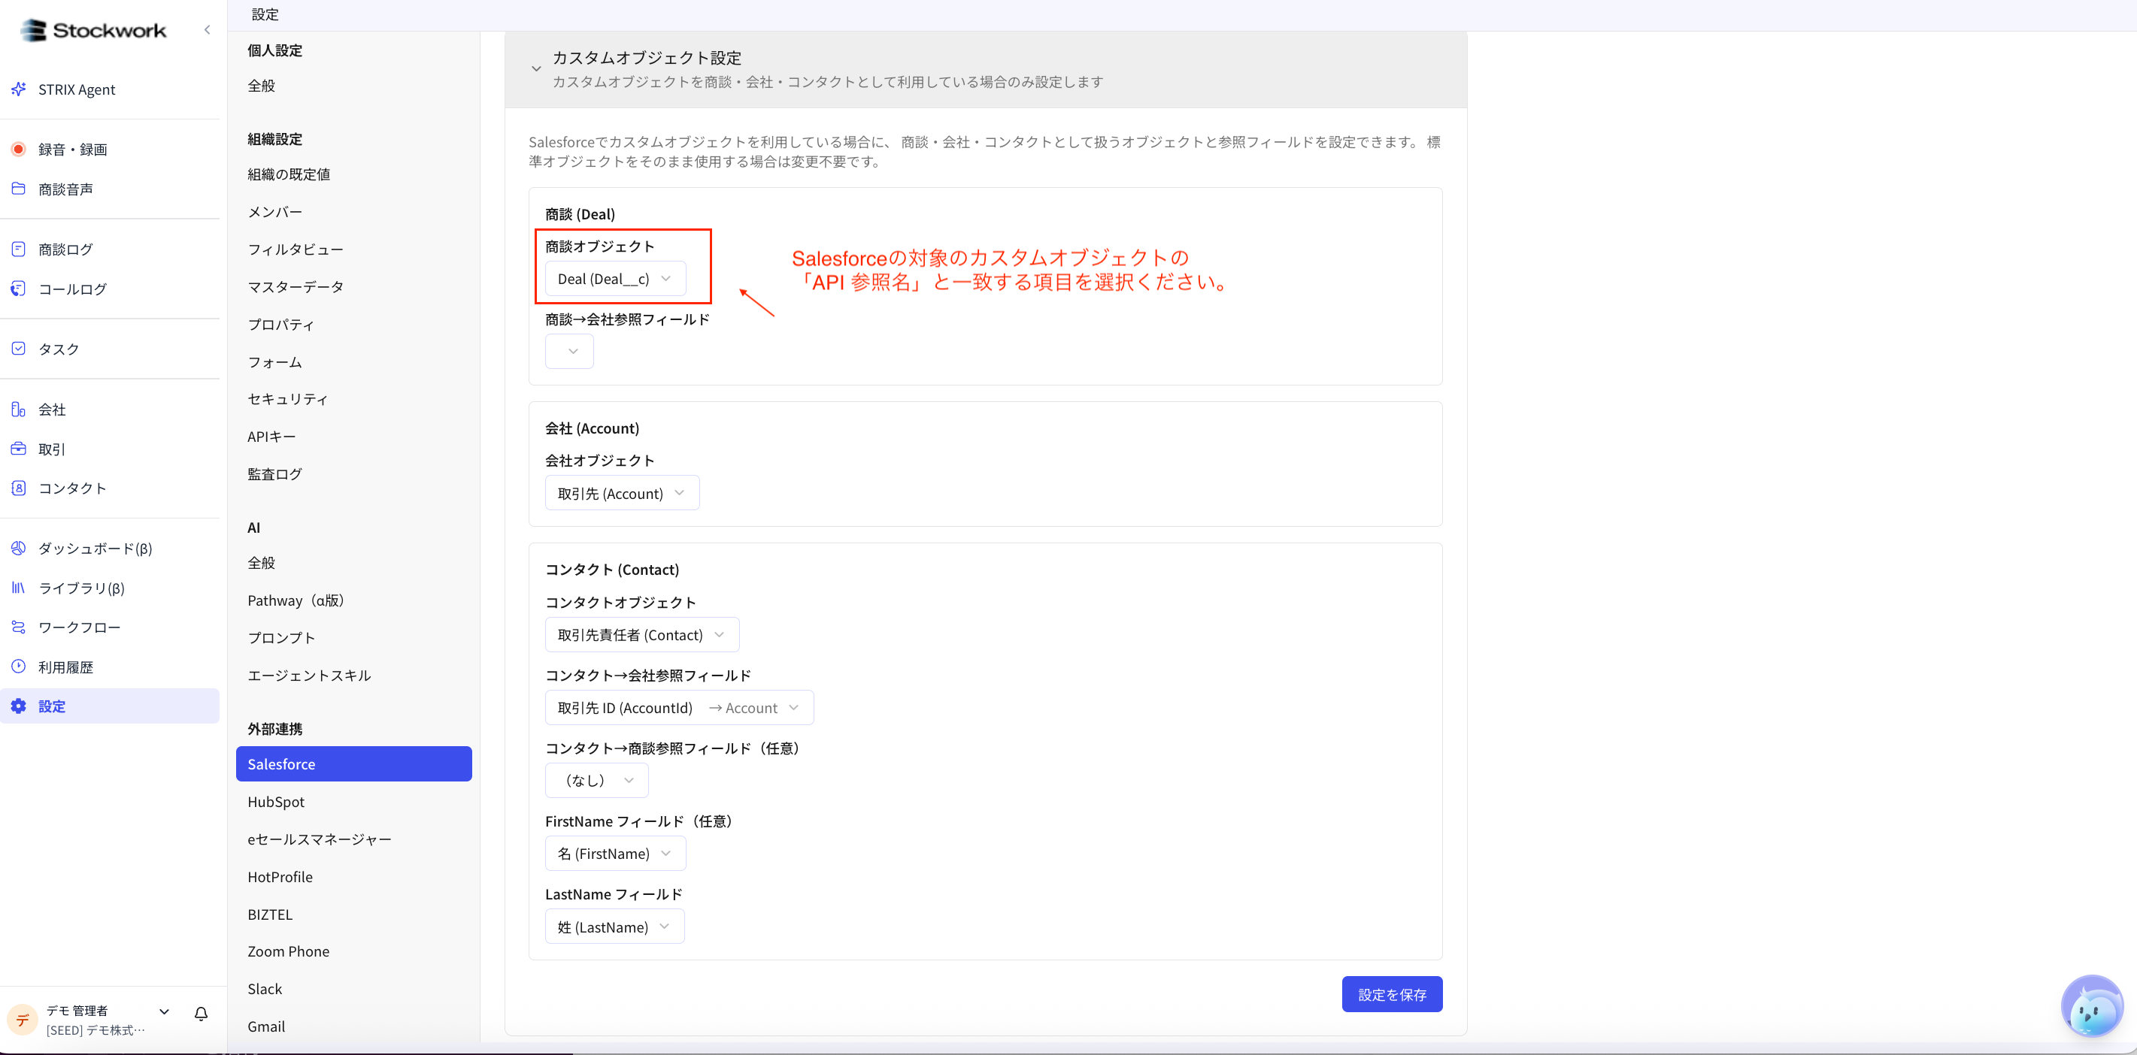Open the コンタクトオブジェクト 取引先責任者 (Contact) dropdown
The width and height of the screenshot is (2137, 1055).
tap(641, 635)
